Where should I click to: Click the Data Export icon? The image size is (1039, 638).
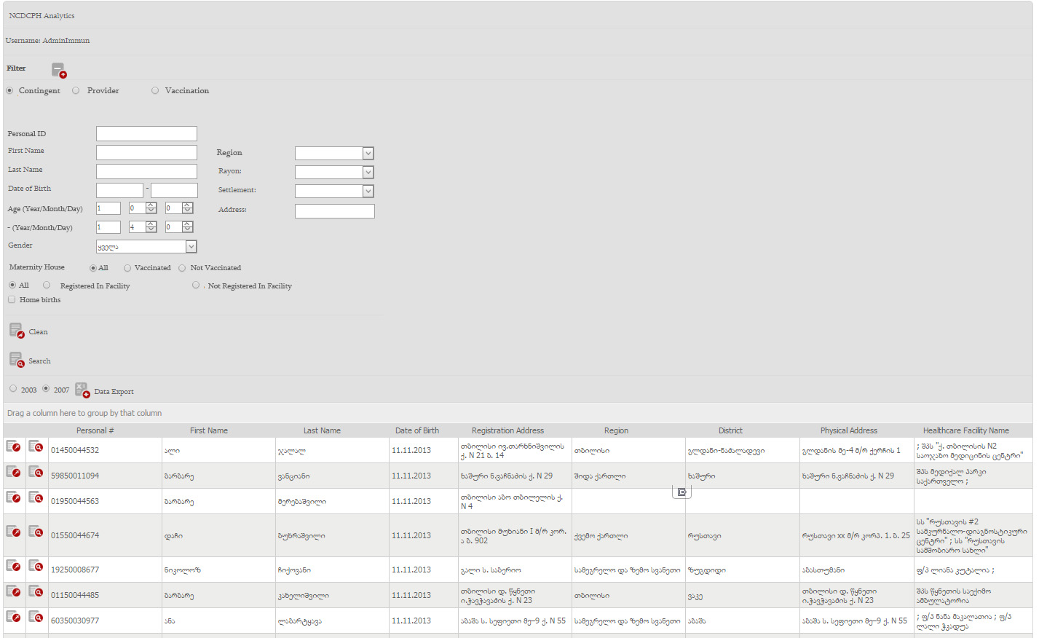point(82,390)
